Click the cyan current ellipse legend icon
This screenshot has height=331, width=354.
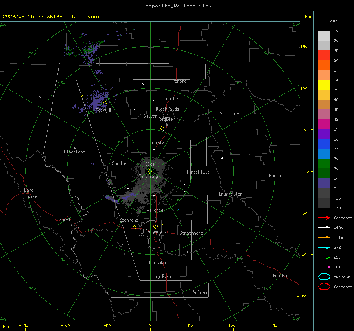[x=324, y=277]
